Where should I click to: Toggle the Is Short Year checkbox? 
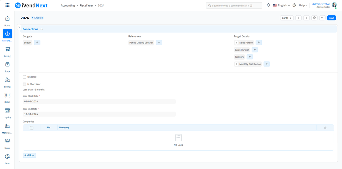24,84
